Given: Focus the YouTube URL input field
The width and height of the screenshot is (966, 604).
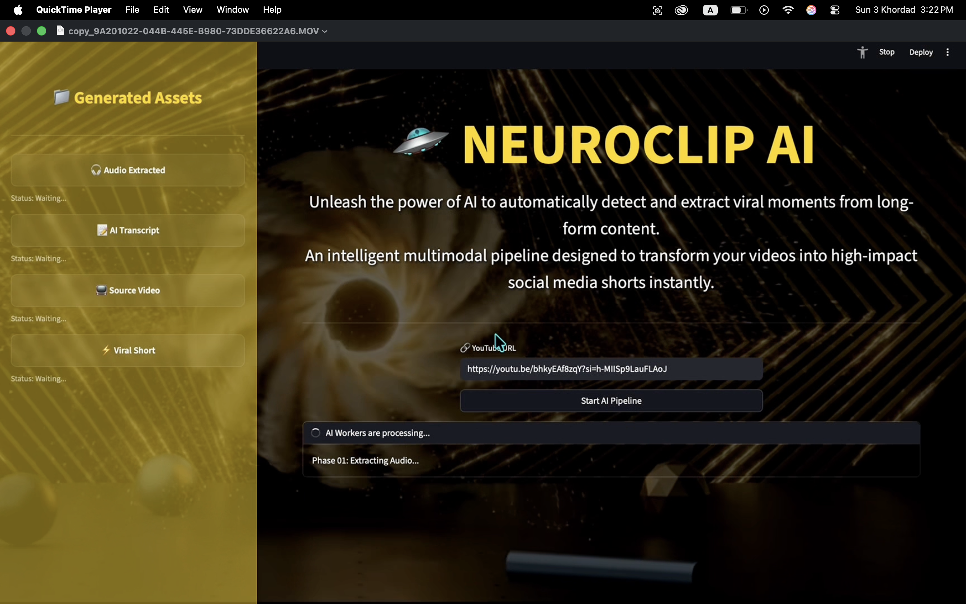Looking at the screenshot, I should tap(611, 369).
